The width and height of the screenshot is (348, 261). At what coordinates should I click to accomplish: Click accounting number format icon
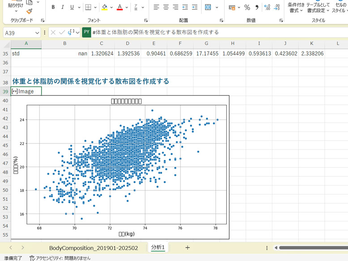tap(232, 8)
